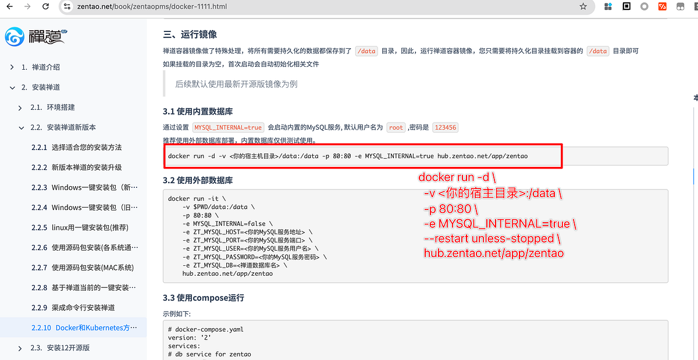Click the forward navigation arrow
This screenshot has width=698, height=360.
pos(27,8)
